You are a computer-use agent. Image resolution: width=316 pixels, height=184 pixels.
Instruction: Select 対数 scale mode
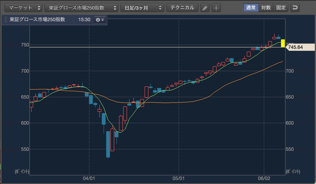pyautogui.click(x=266, y=8)
